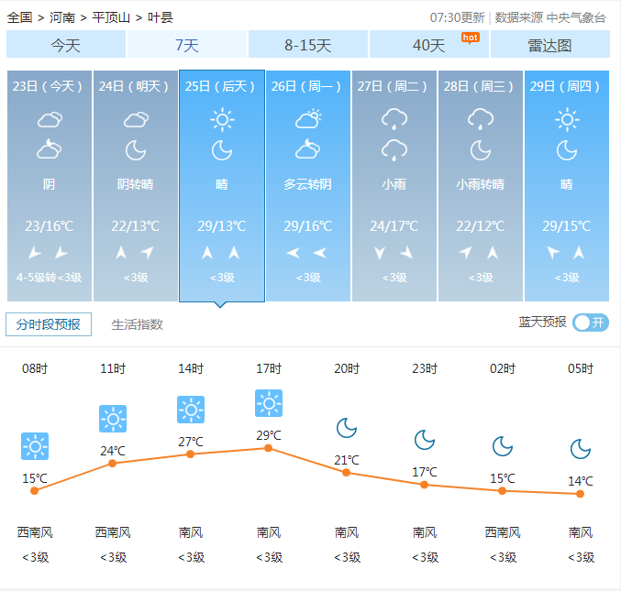The width and height of the screenshot is (621, 591).
Task: Click the moon icon at 20时 hourly forecast
Action: pyautogui.click(x=346, y=428)
